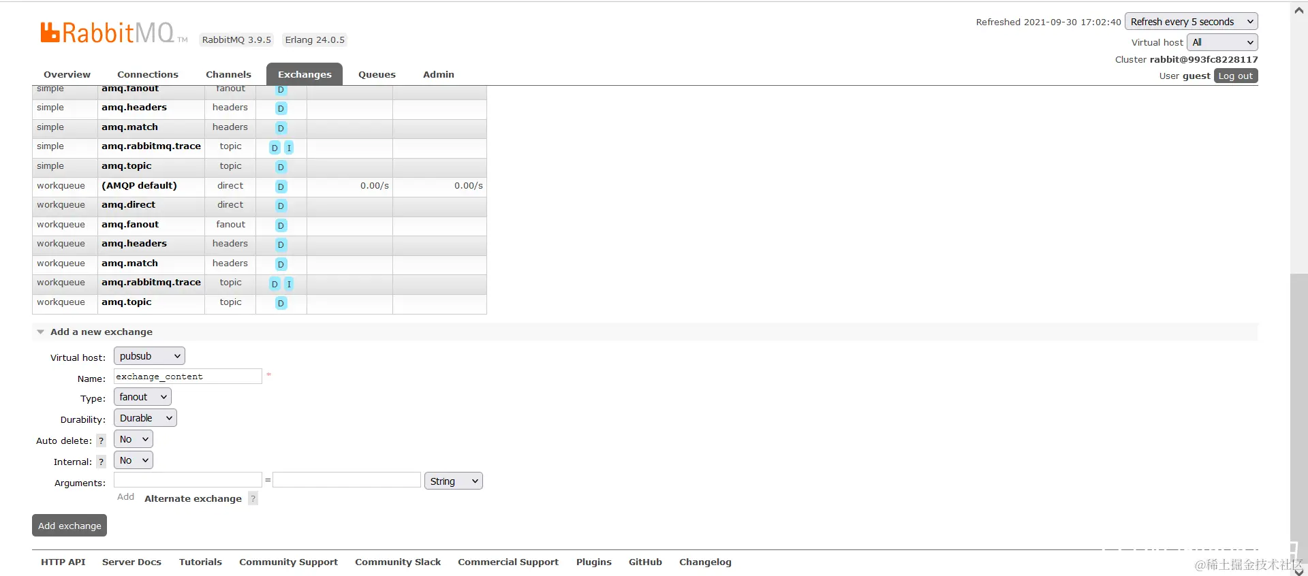The width and height of the screenshot is (1308, 576).
Task: Open the Plugins link
Action: click(x=593, y=562)
